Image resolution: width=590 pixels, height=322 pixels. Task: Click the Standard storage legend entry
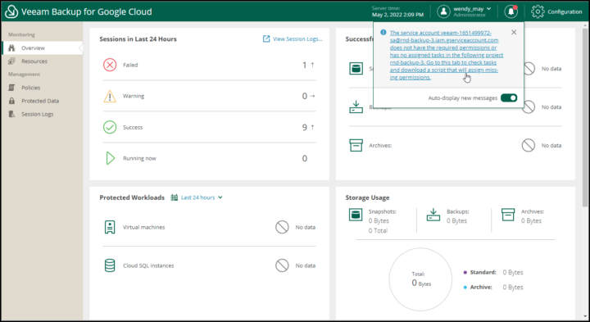pyautogui.click(x=493, y=272)
